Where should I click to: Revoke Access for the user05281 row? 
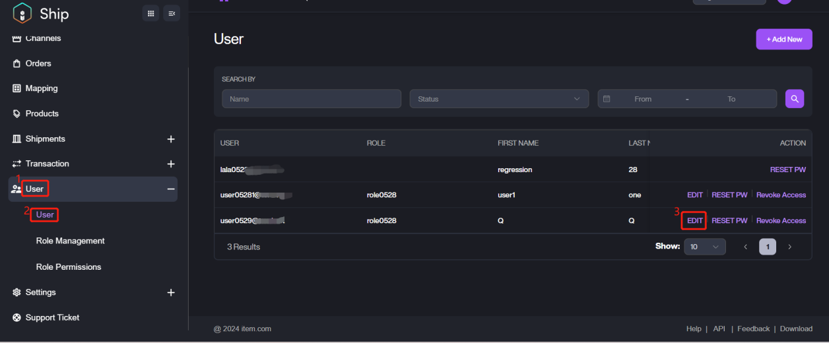coord(781,195)
